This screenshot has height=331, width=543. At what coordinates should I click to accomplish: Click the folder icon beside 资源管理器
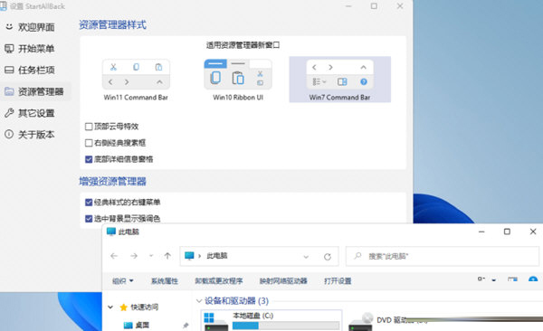point(9,91)
